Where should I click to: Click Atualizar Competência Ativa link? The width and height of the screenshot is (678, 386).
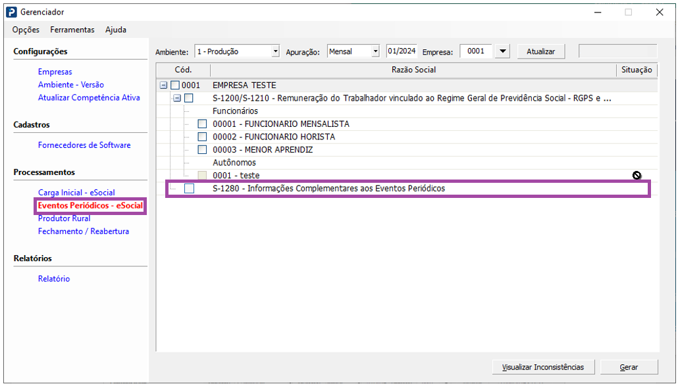coord(89,97)
